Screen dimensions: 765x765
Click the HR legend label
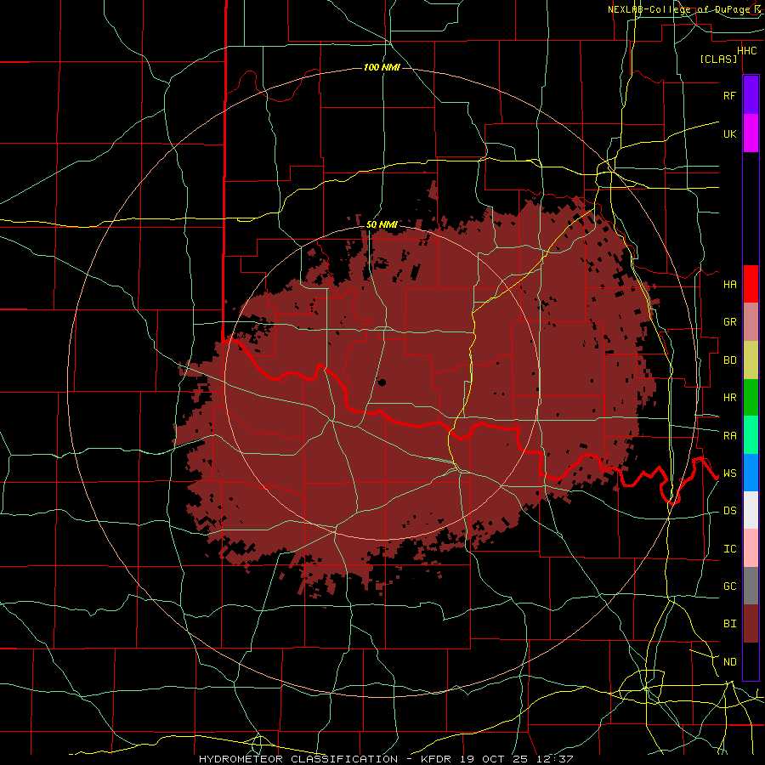[x=729, y=398]
